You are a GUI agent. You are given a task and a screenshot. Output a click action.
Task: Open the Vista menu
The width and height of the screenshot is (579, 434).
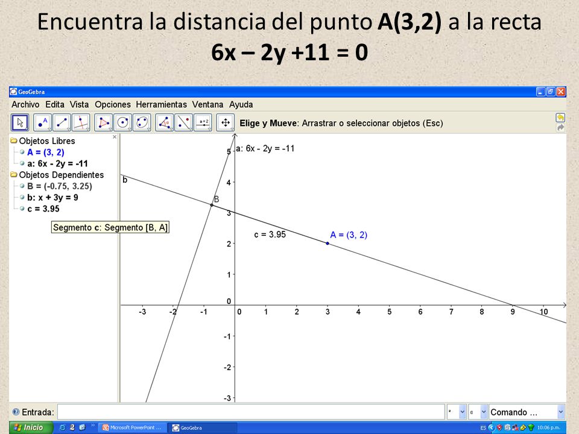pyautogui.click(x=79, y=104)
